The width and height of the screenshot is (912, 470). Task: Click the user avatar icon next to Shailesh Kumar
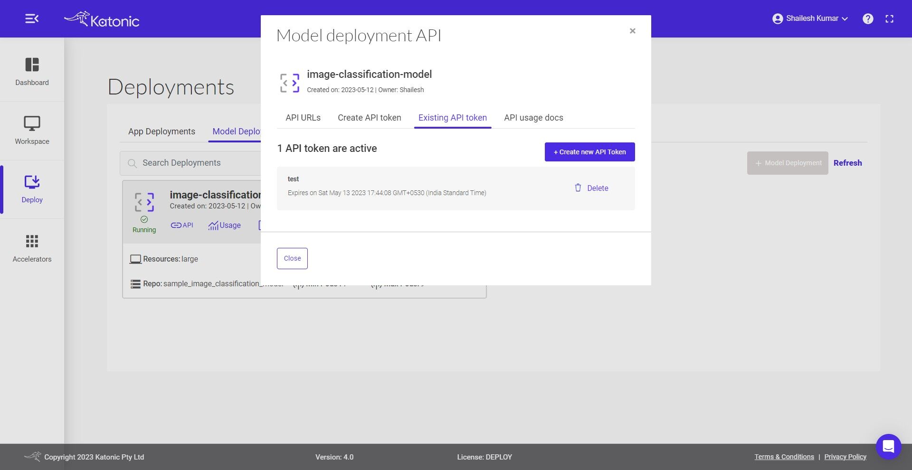pos(778,19)
